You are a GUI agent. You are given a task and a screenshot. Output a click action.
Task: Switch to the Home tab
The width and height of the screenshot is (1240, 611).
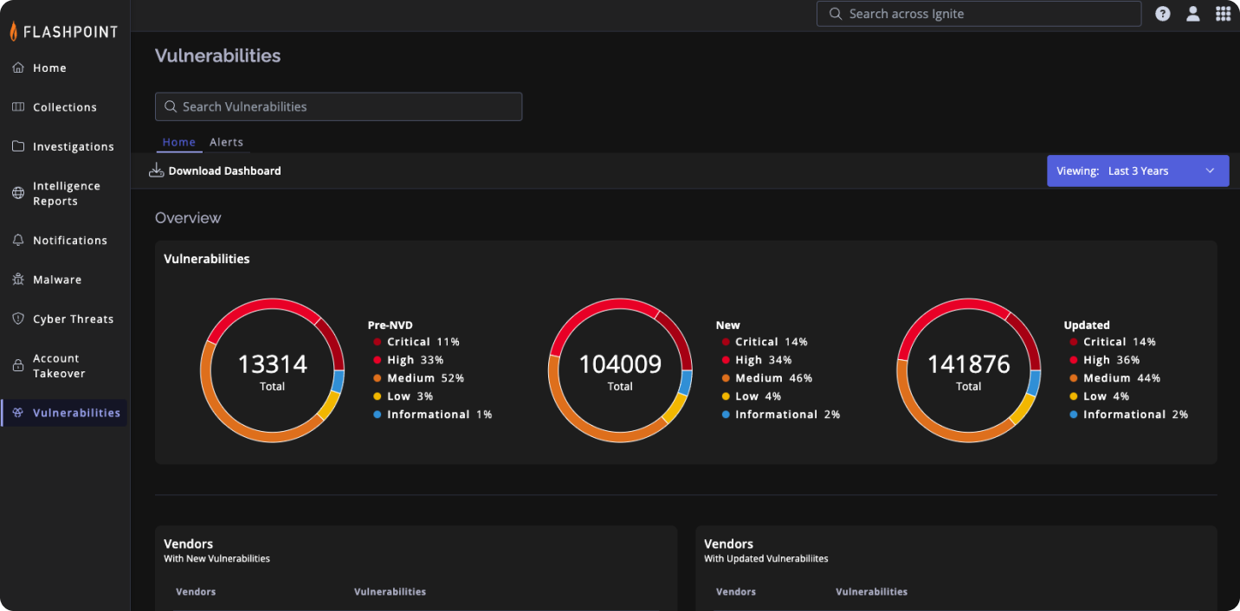(x=179, y=142)
